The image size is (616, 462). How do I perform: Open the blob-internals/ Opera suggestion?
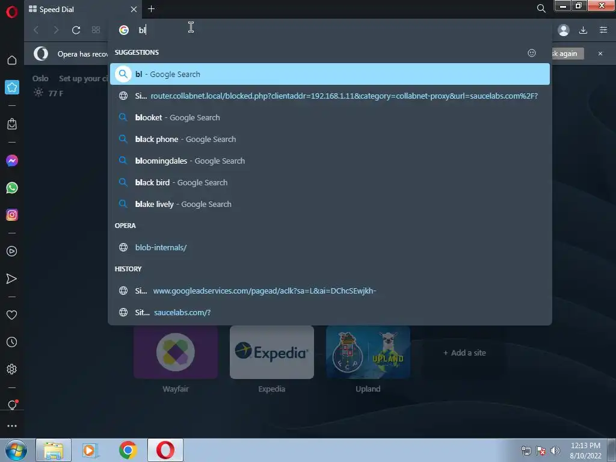[x=330, y=247]
